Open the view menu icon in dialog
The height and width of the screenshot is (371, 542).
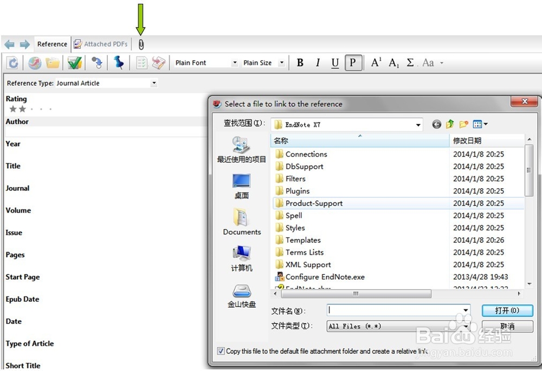[480, 124]
